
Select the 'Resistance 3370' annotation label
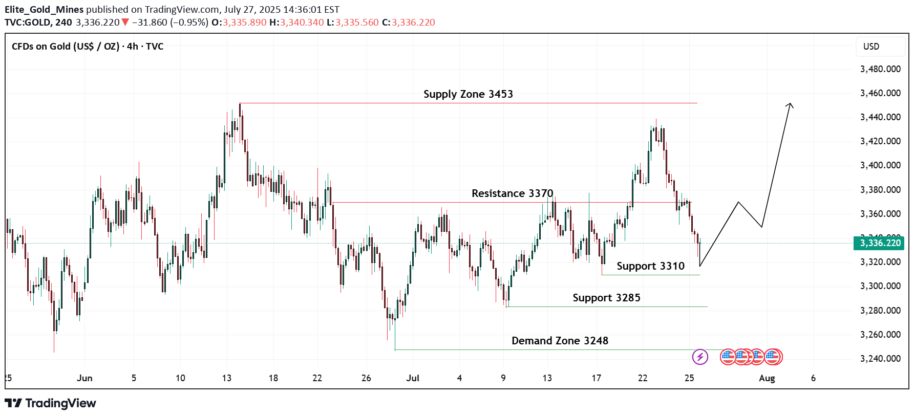click(512, 193)
